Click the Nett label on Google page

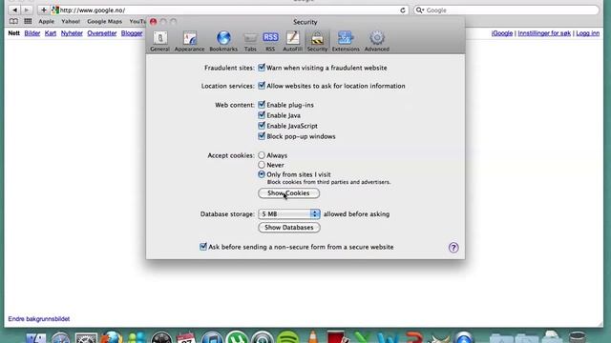[14, 33]
